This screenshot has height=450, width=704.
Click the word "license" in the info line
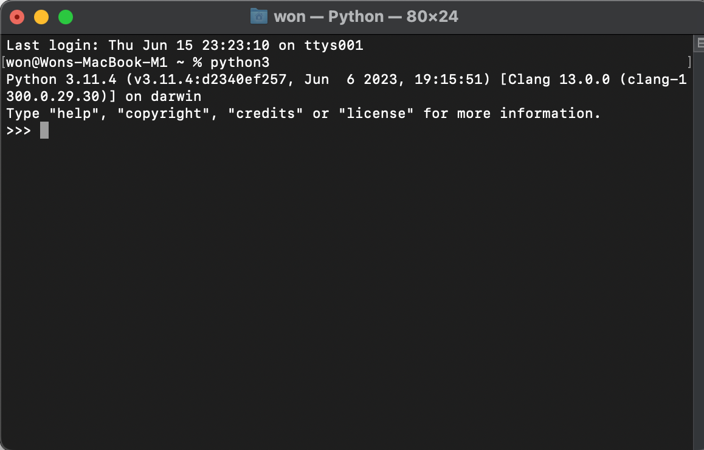pos(376,113)
